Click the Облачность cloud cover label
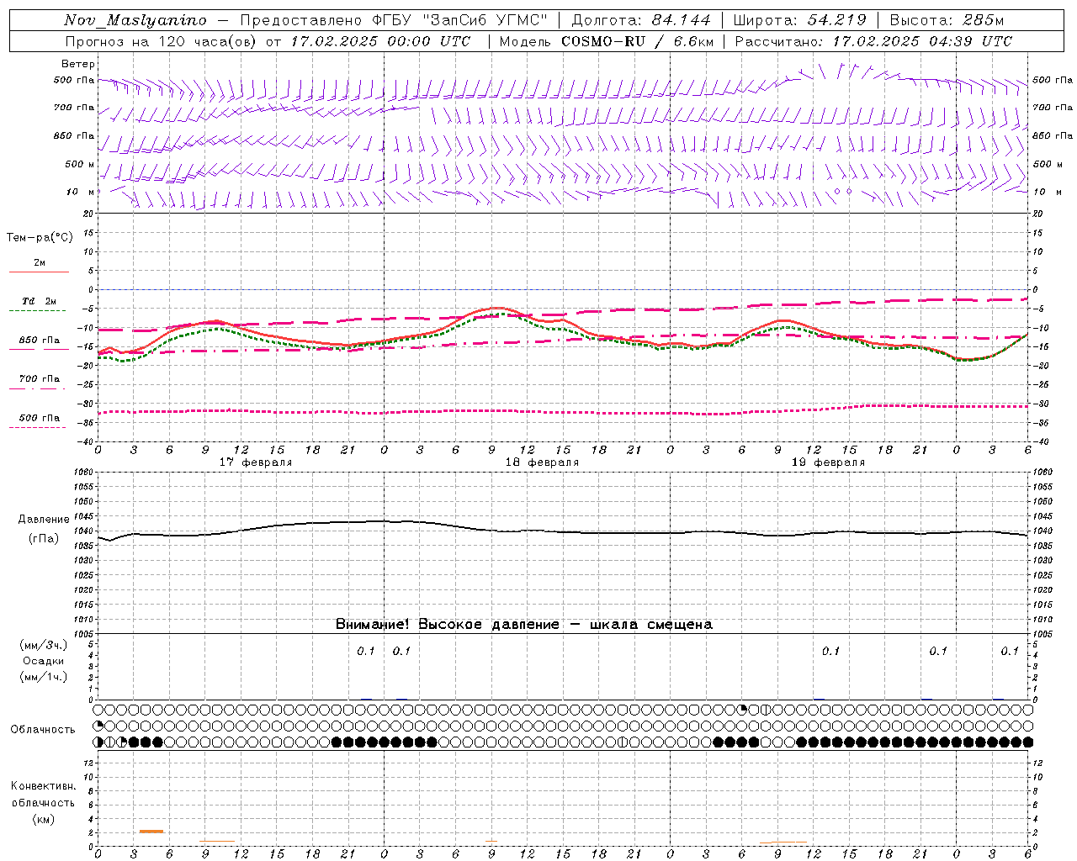 [x=43, y=729]
